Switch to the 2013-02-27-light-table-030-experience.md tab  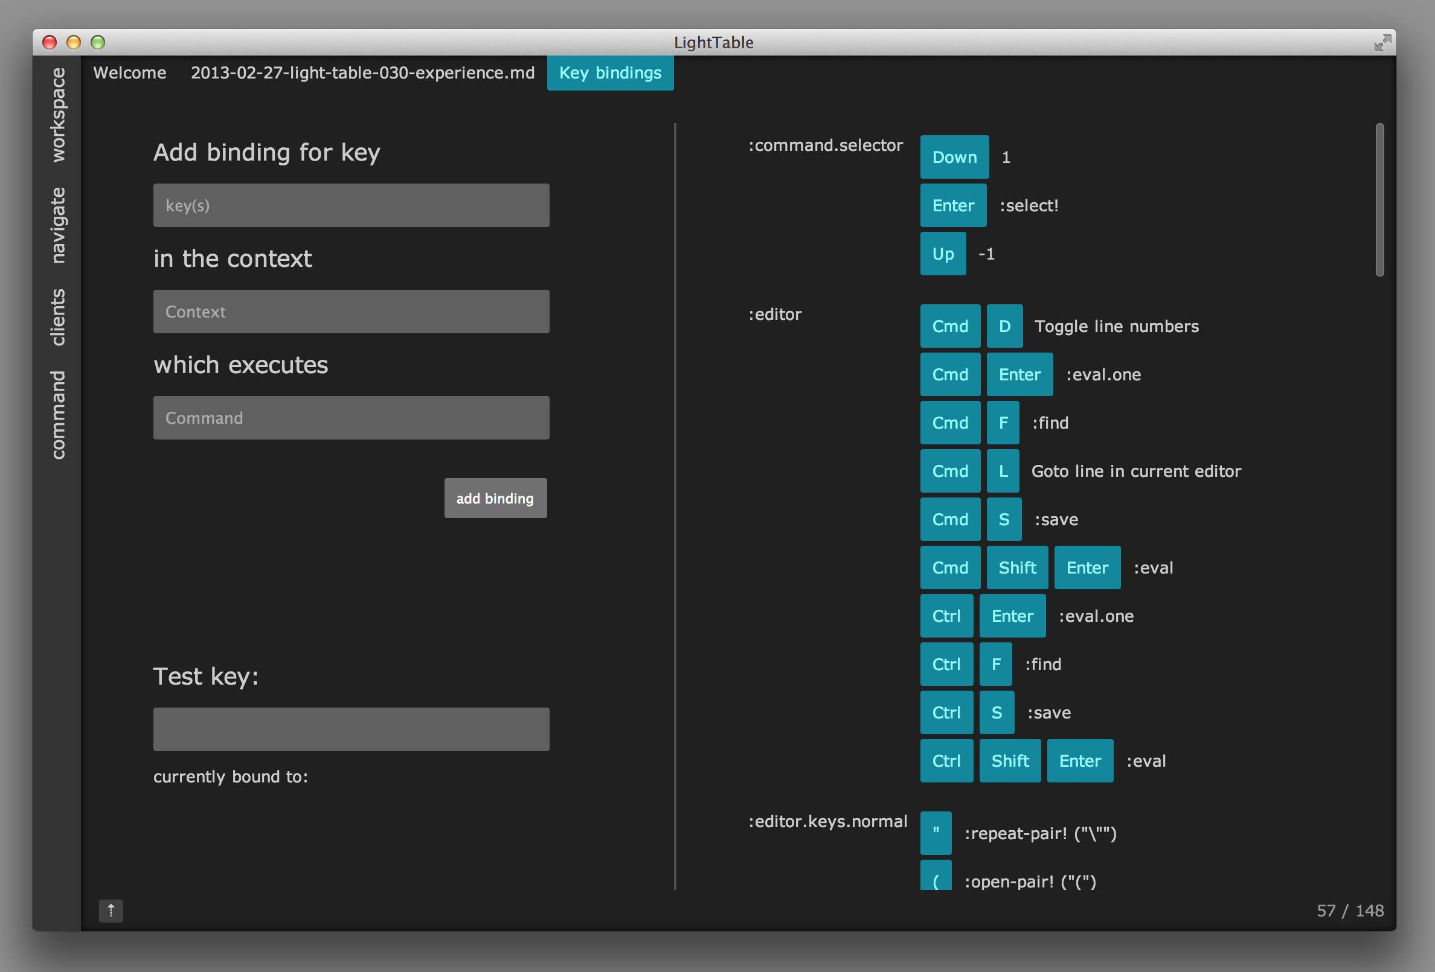362,73
